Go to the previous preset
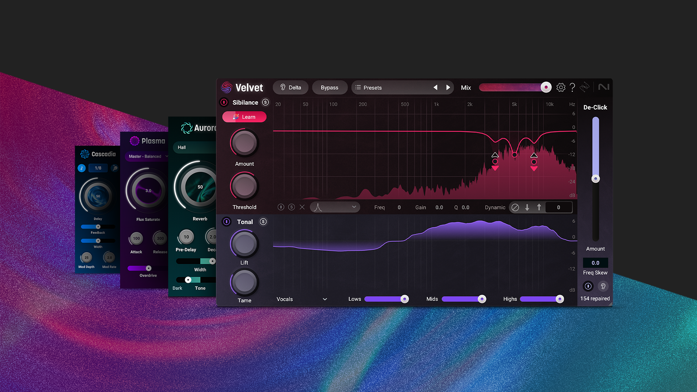 [435, 87]
